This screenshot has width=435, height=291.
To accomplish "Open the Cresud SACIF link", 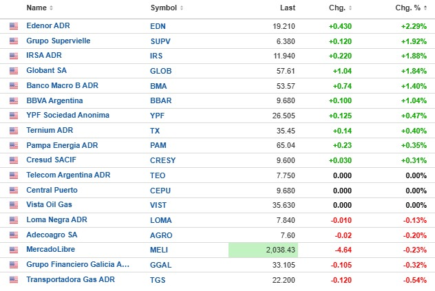I will click(x=51, y=160).
